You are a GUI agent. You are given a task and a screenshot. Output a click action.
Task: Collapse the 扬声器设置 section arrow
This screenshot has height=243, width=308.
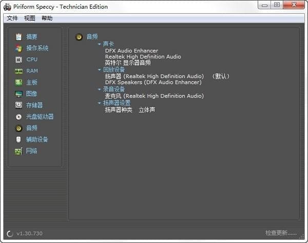100,103
